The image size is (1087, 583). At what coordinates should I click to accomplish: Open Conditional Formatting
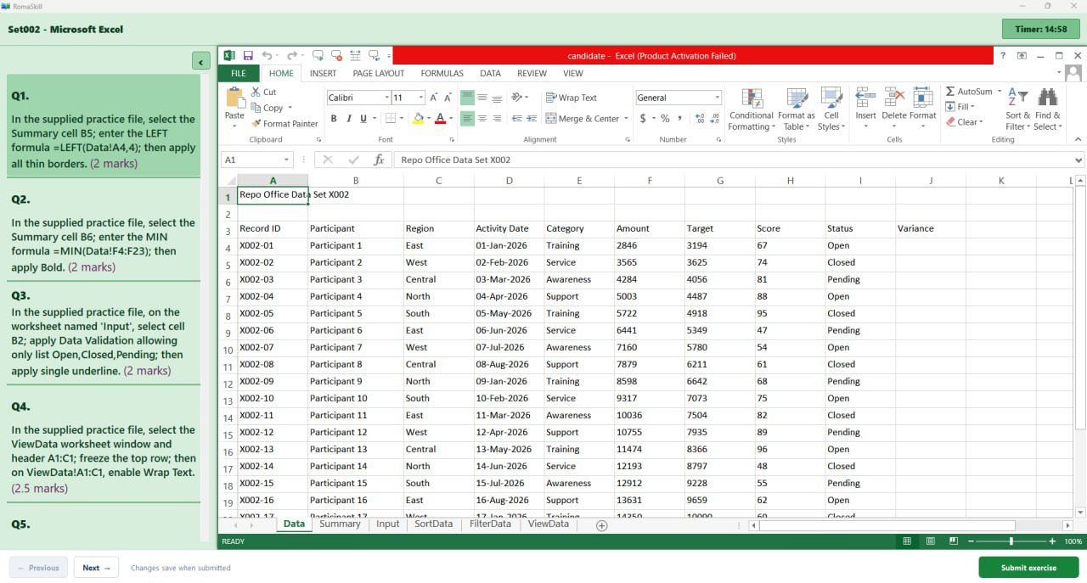(752, 109)
